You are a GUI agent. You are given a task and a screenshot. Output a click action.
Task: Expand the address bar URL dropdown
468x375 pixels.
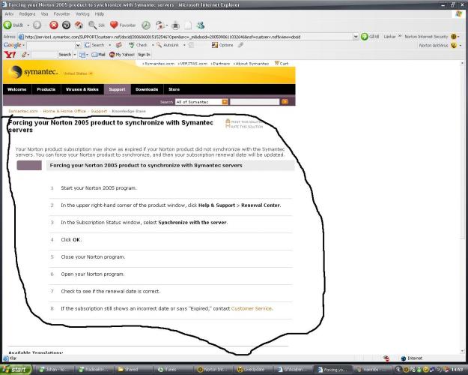(355, 36)
